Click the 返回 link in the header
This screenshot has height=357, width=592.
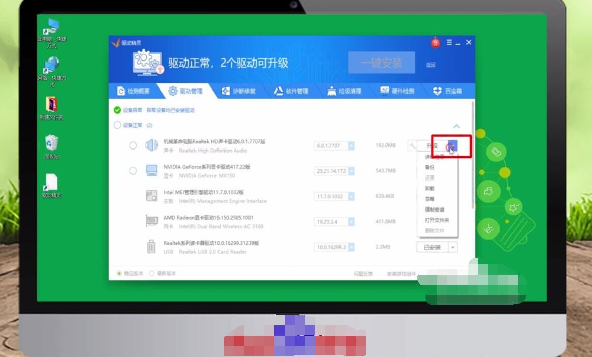pyautogui.click(x=431, y=65)
